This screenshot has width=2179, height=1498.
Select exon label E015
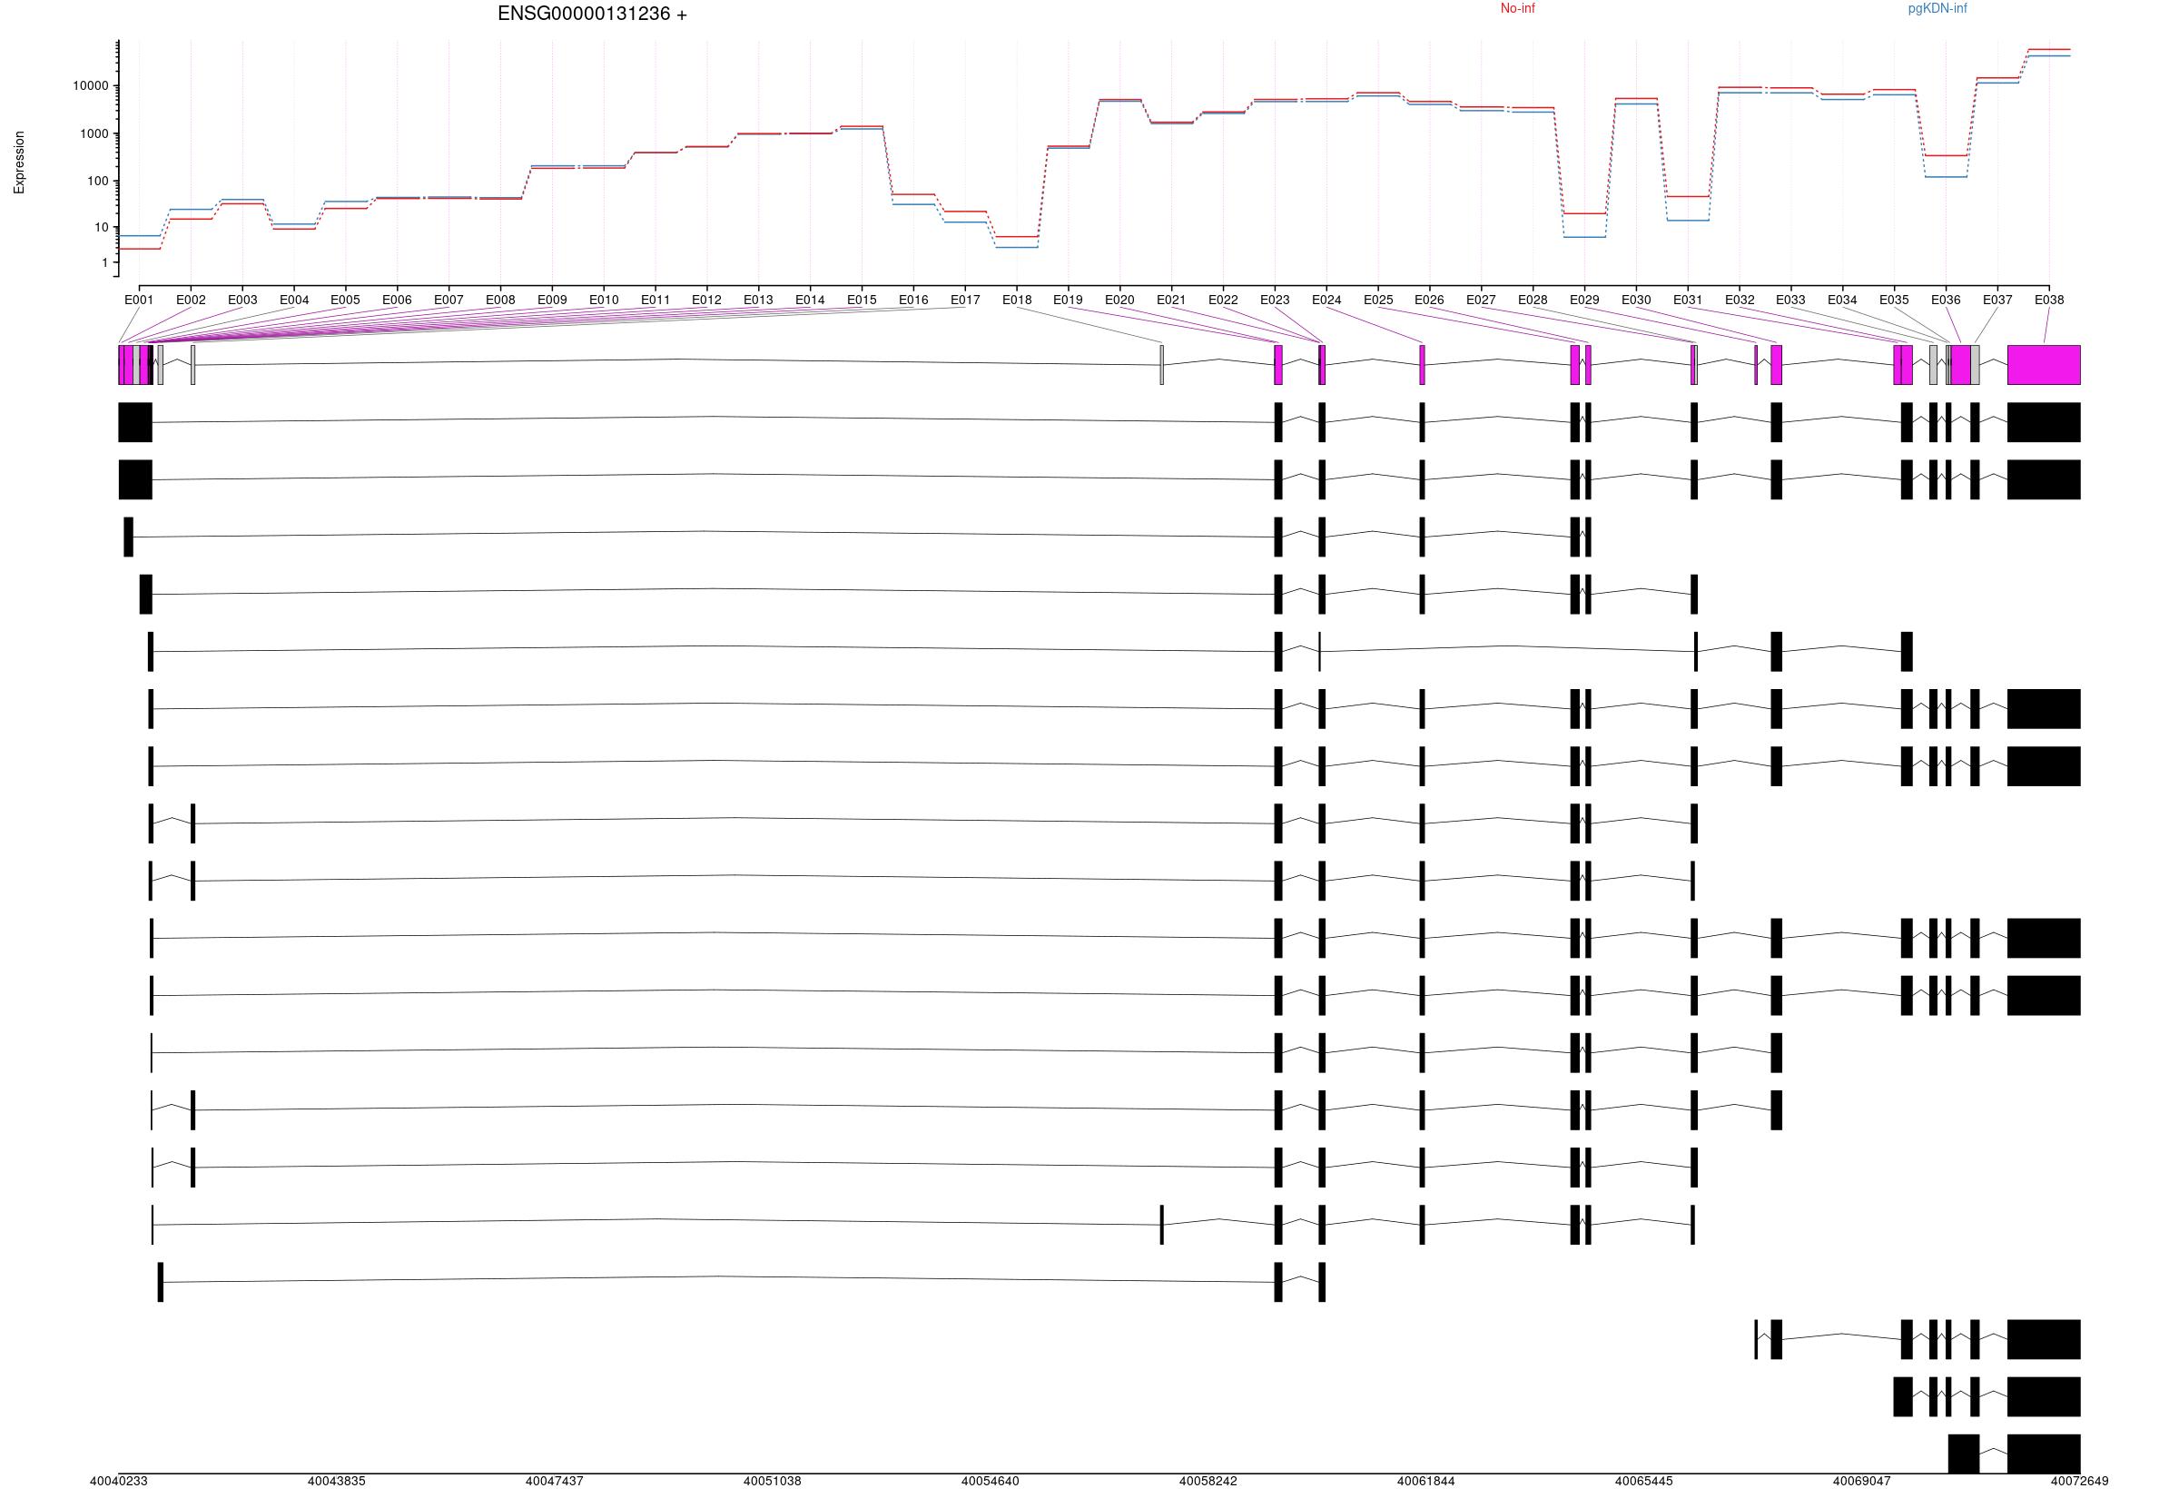[x=862, y=301]
